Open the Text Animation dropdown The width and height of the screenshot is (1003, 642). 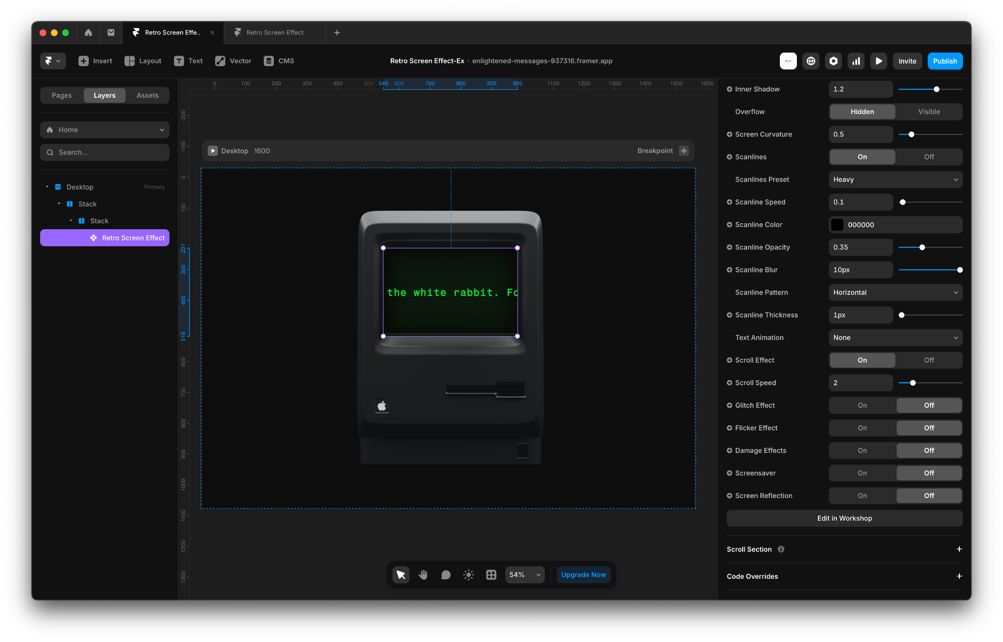click(x=895, y=338)
